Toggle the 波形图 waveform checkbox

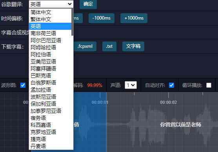coord(23,85)
